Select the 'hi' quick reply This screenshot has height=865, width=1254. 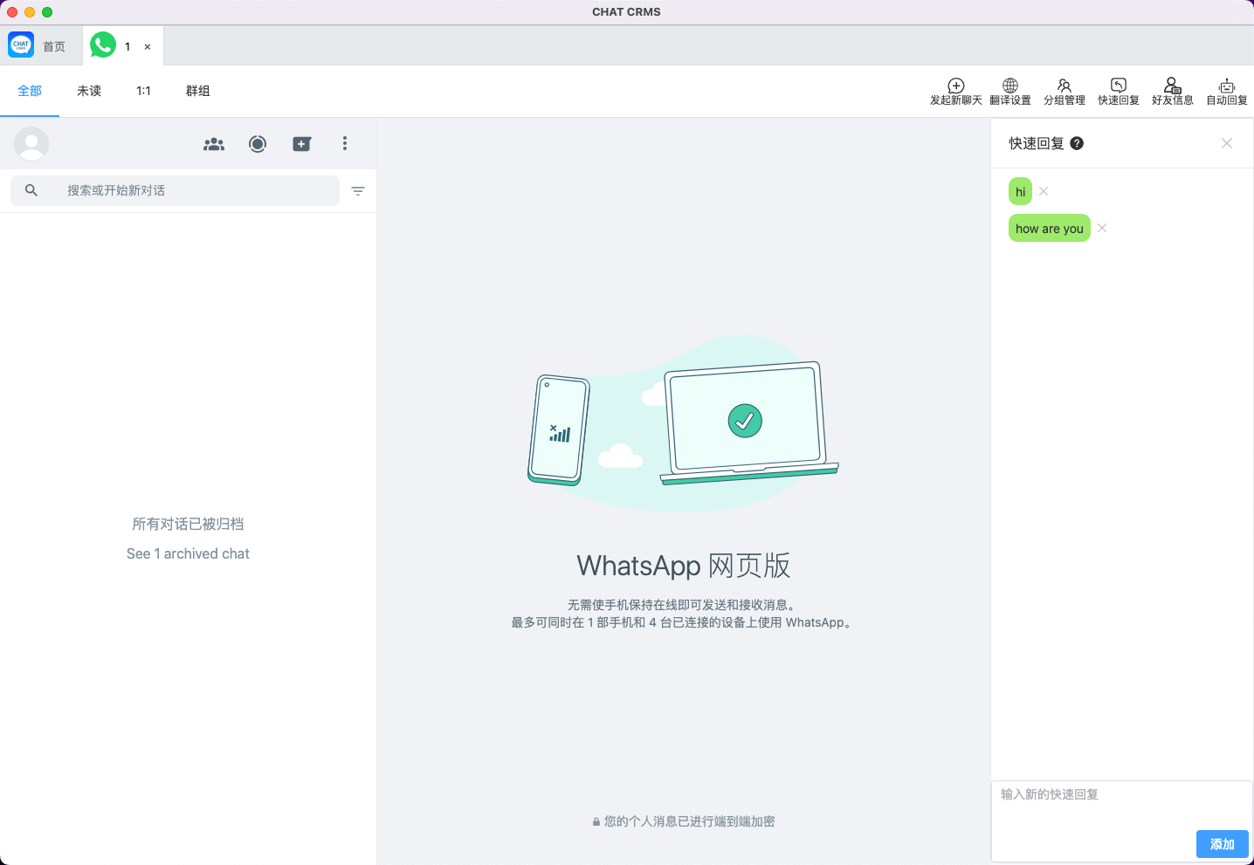point(1020,191)
